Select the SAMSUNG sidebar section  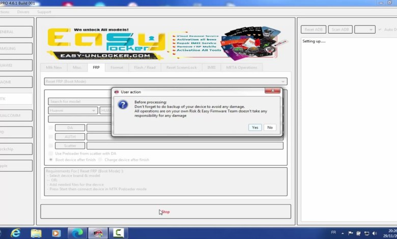(x=16, y=48)
